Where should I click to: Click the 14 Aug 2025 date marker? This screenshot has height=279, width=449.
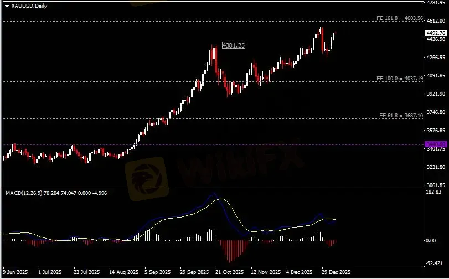tap(123, 272)
